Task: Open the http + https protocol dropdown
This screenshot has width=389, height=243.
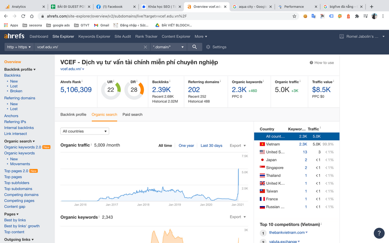Action: point(19,47)
